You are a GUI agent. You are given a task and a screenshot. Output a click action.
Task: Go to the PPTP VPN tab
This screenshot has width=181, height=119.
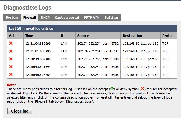[92, 18]
